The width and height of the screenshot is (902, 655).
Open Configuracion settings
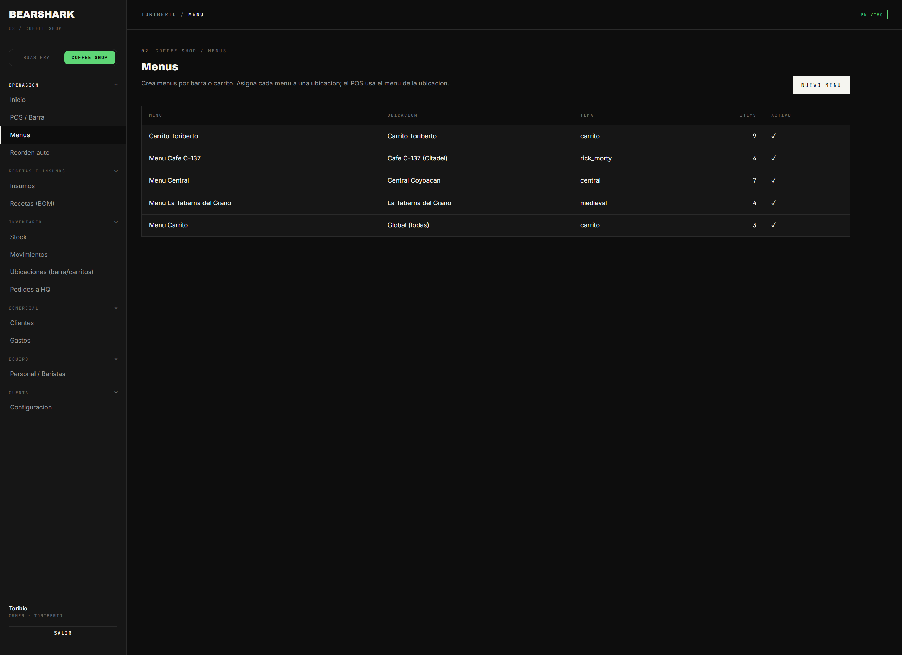pos(63,407)
